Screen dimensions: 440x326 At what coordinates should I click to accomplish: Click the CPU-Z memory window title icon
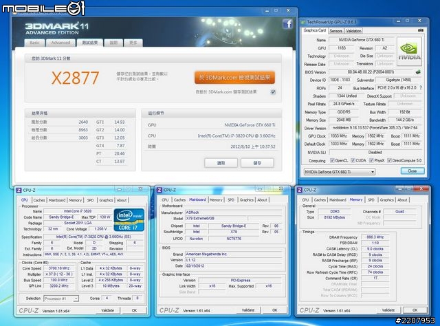coord(300,190)
